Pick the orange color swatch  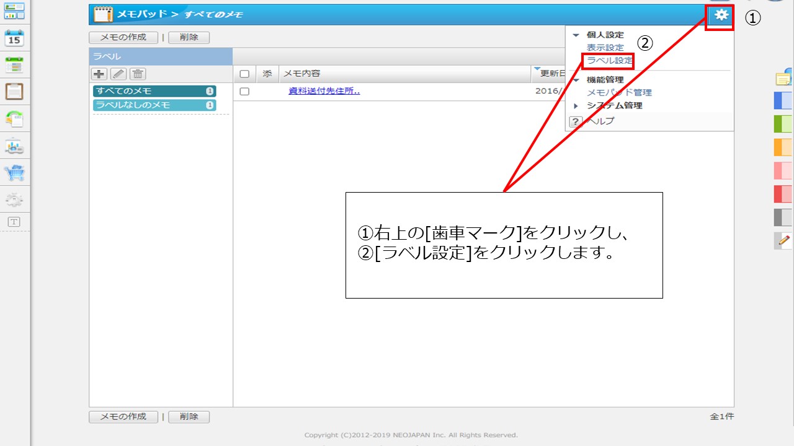click(783, 147)
